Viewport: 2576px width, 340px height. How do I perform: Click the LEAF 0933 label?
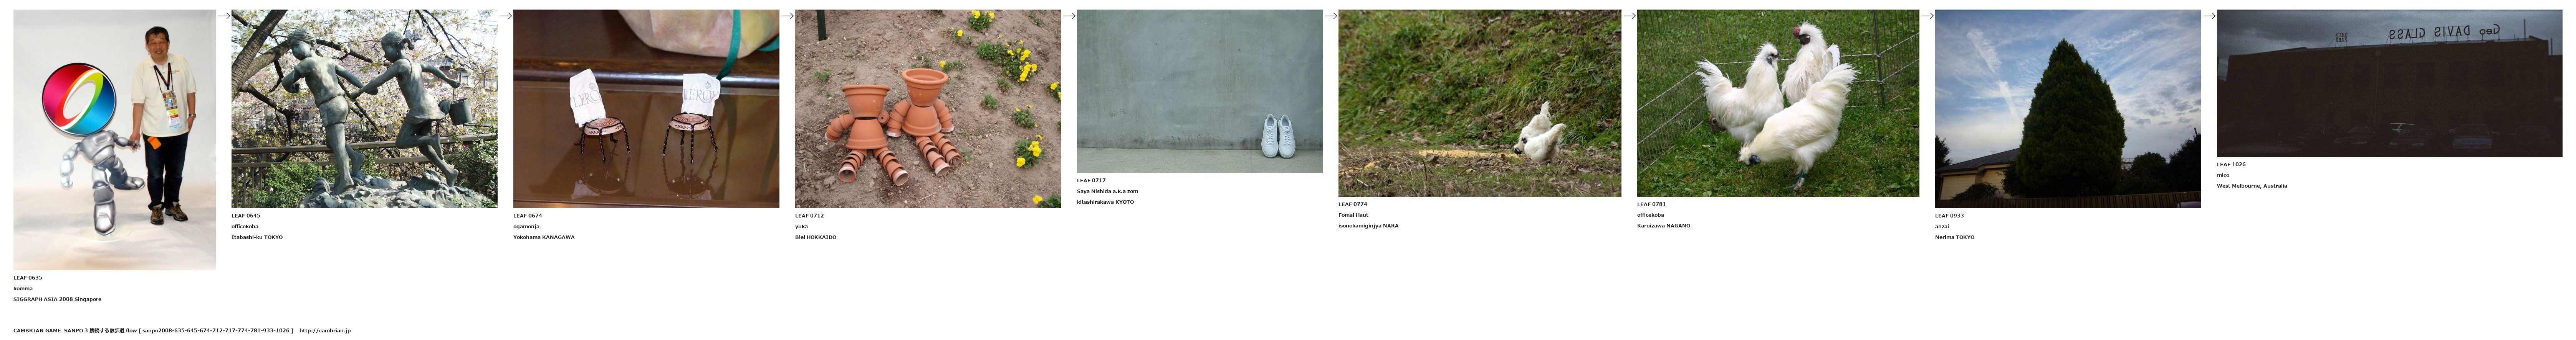click(x=1949, y=215)
